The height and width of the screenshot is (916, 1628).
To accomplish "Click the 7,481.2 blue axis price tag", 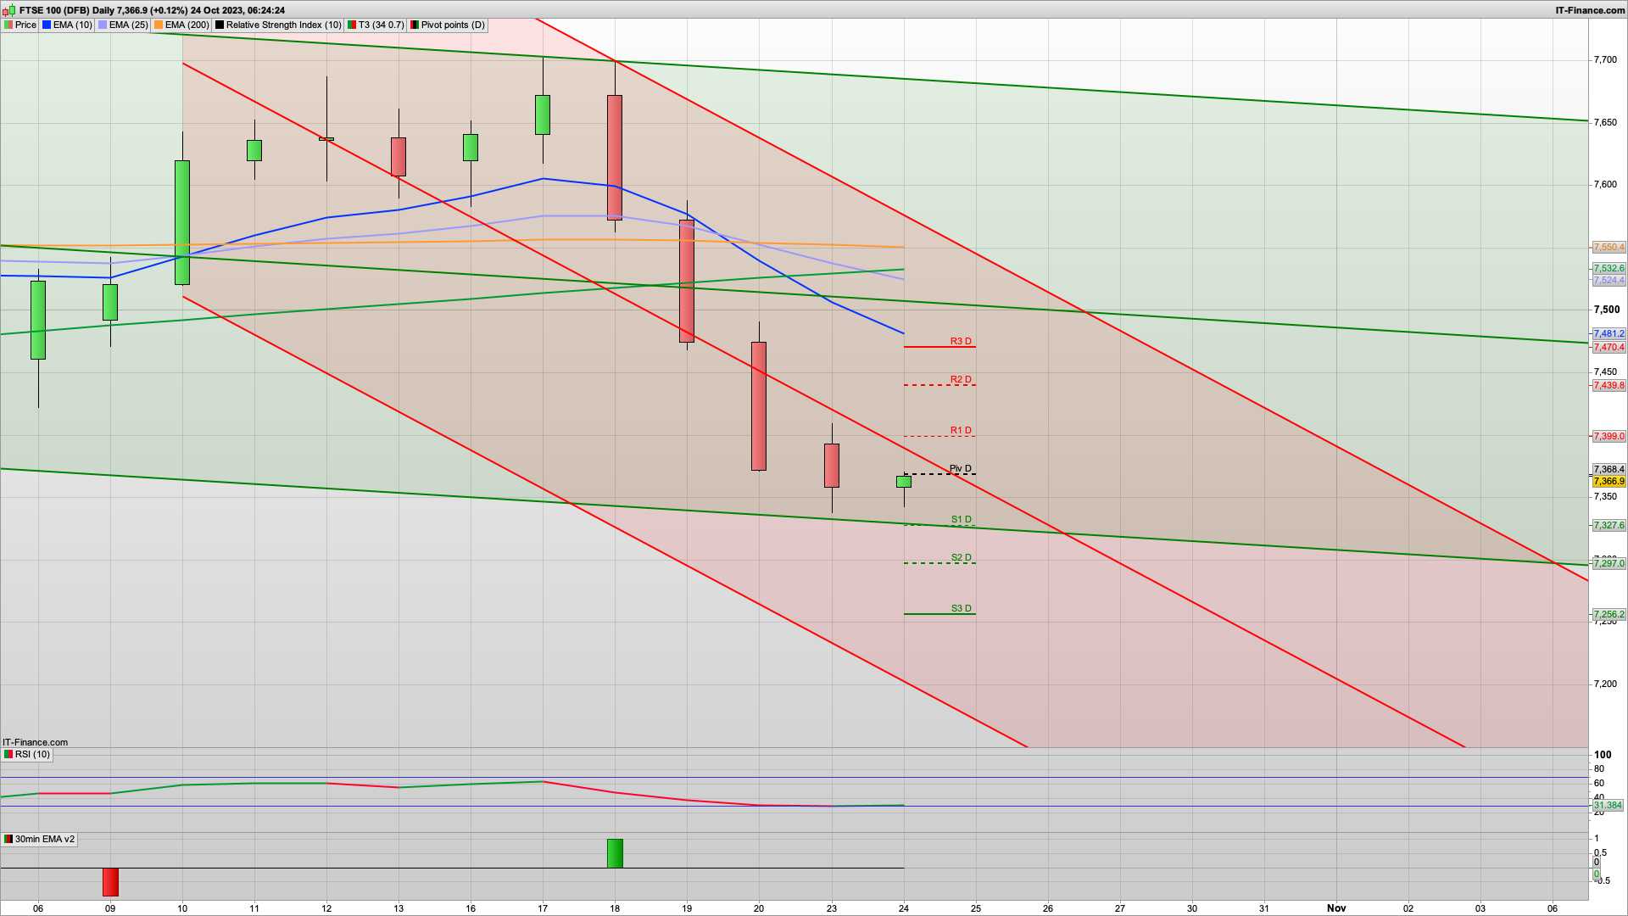I will click(1608, 333).
